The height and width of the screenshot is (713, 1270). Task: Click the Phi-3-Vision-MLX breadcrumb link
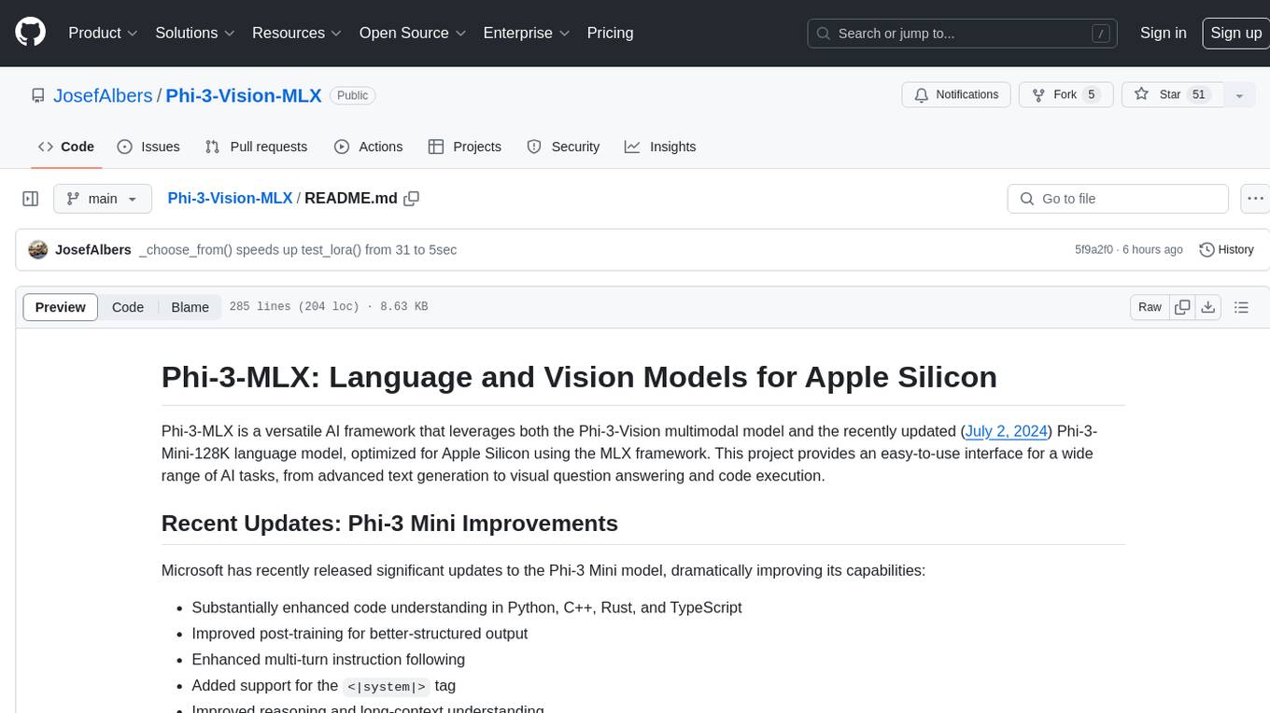230,198
